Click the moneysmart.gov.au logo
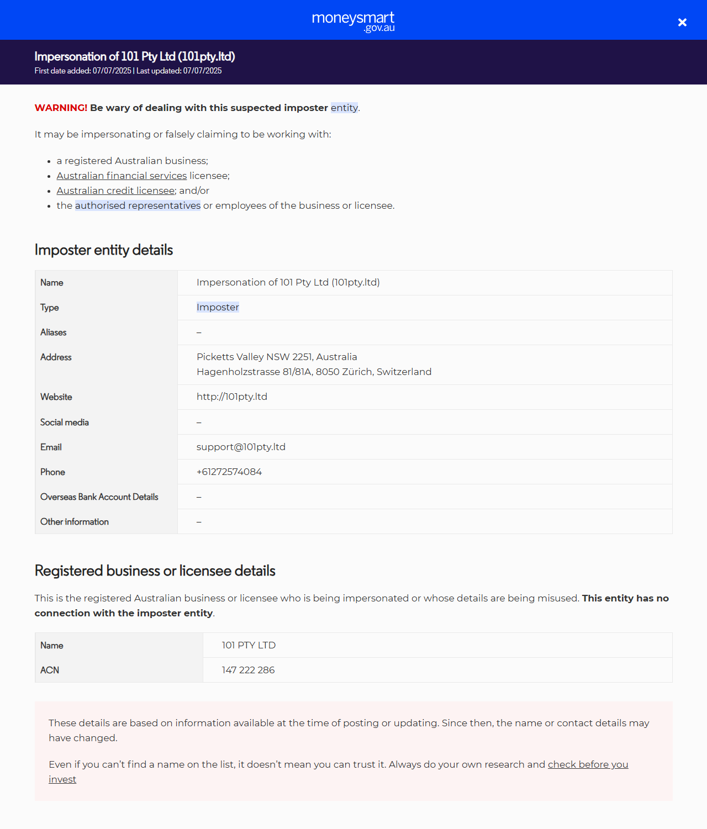The width and height of the screenshot is (707, 829). [x=353, y=21]
